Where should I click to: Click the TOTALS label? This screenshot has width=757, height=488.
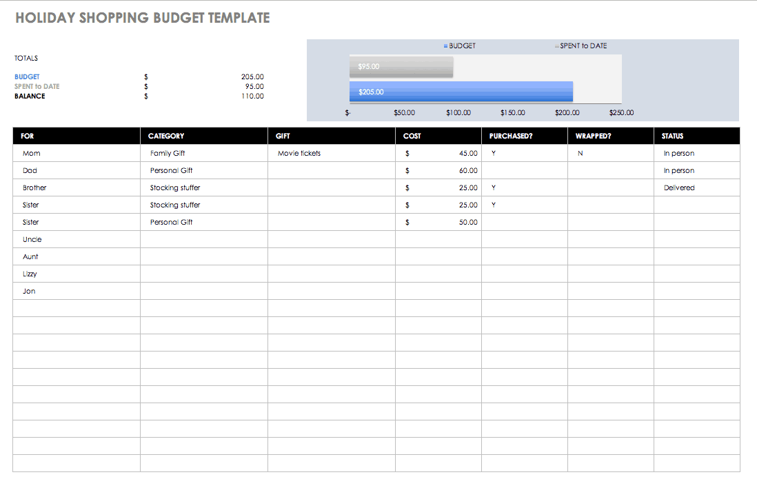coord(26,58)
